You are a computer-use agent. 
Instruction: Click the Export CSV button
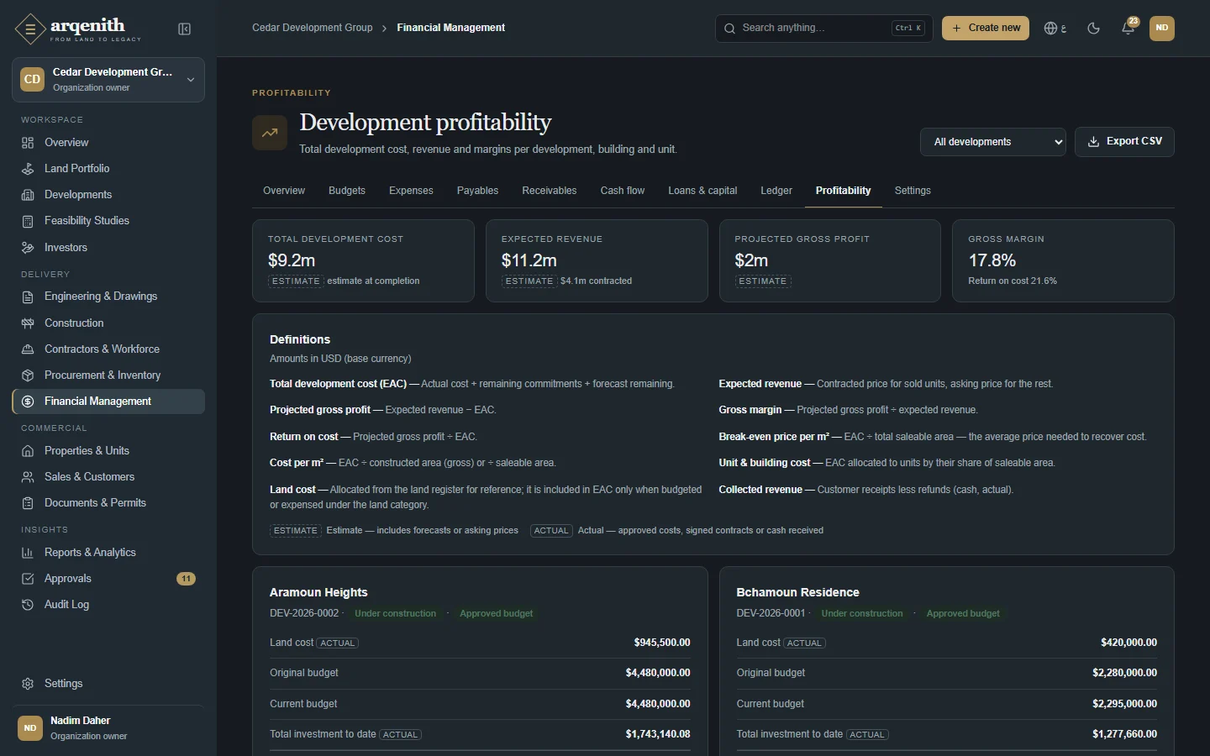pyautogui.click(x=1124, y=142)
